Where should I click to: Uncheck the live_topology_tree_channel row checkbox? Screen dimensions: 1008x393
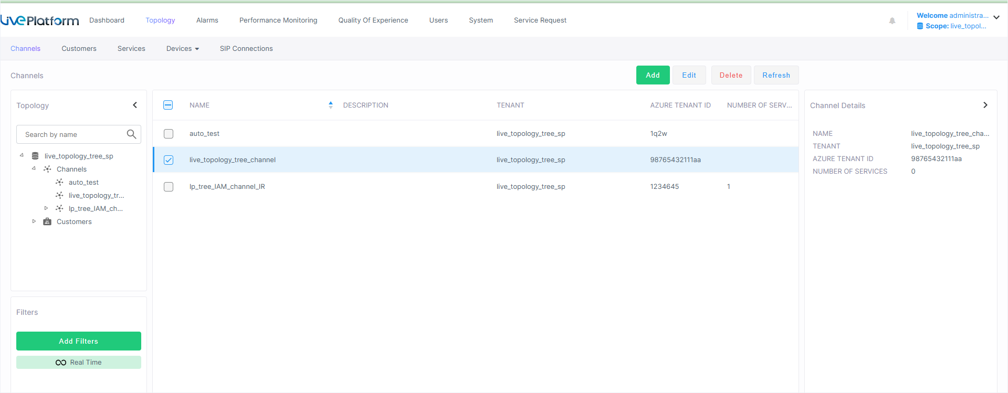tap(169, 160)
